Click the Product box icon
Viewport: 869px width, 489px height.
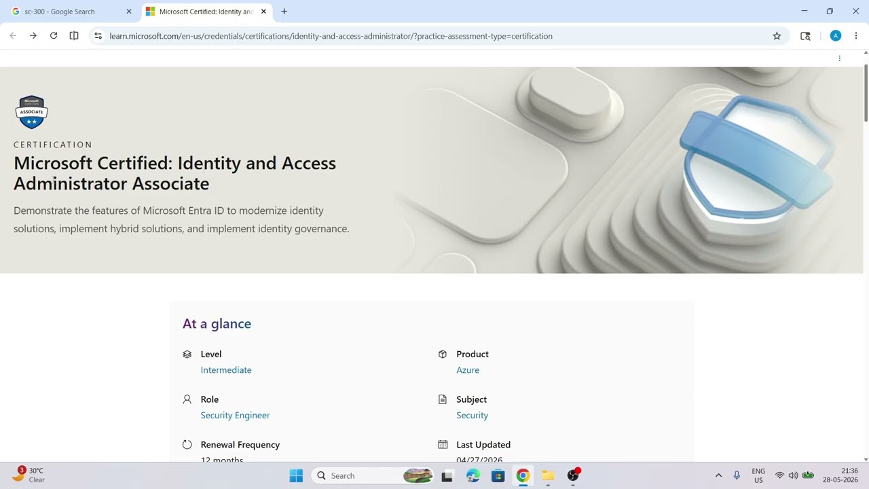[443, 354]
